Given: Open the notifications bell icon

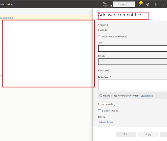Looking at the screenshot, I should pyautogui.click(x=140, y=4).
